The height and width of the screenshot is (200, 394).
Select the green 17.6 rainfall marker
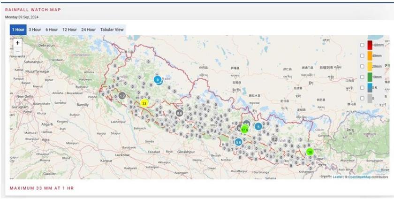click(244, 129)
